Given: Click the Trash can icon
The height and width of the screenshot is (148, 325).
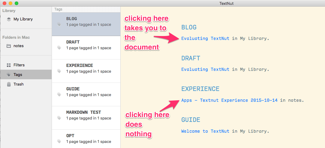Looking at the screenshot, I should pos(8,84).
